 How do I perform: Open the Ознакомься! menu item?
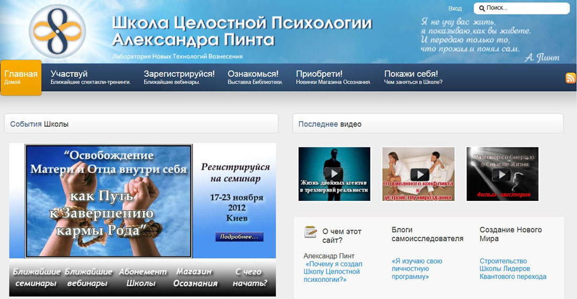click(255, 77)
